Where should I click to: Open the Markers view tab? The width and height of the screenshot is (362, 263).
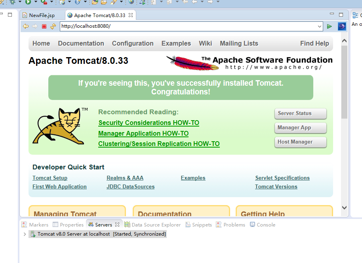pos(35,225)
